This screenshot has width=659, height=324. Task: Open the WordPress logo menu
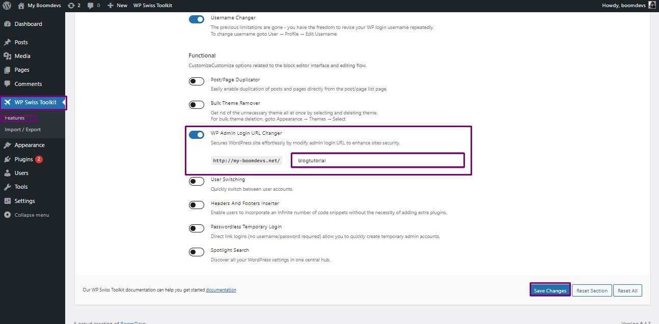click(x=7, y=5)
